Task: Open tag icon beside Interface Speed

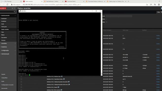Action: tap(58, 87)
